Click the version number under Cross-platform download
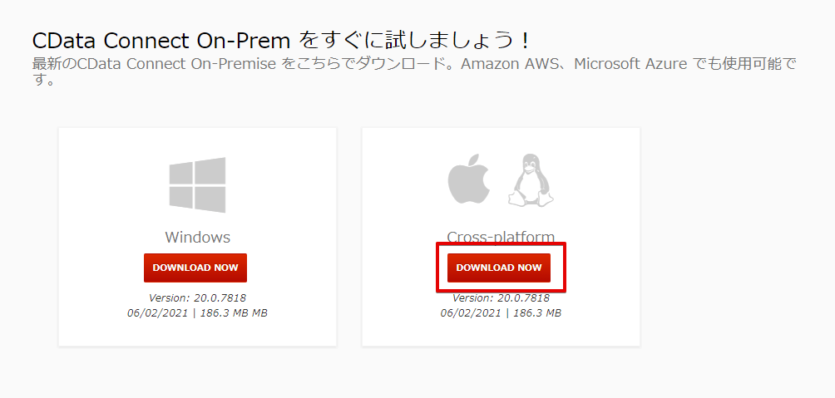This screenshot has width=835, height=398. (501, 297)
